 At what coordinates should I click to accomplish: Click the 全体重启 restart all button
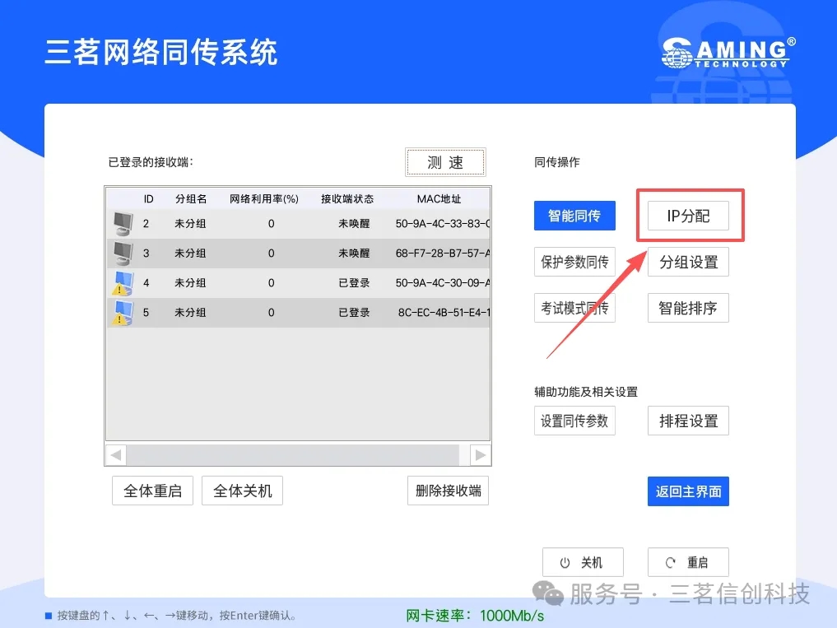(x=152, y=491)
